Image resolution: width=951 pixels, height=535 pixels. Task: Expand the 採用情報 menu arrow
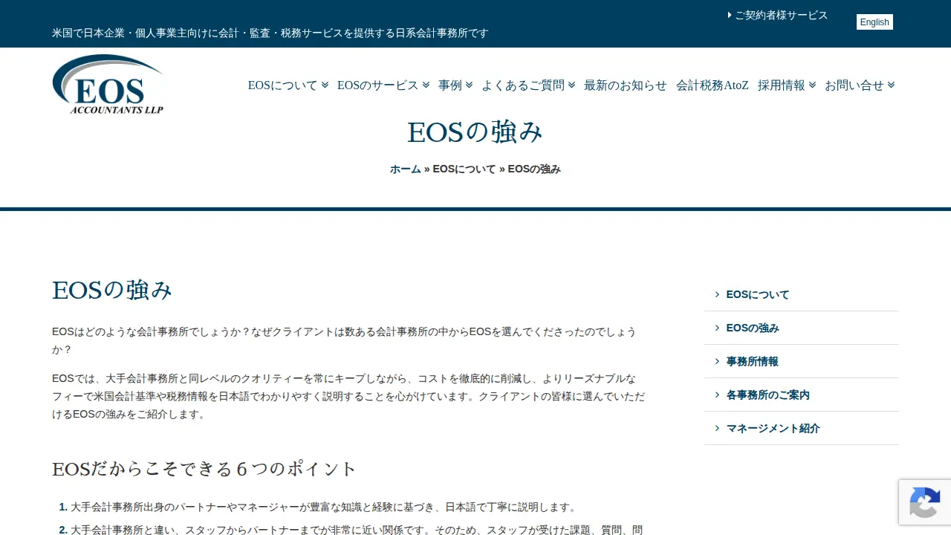point(812,85)
